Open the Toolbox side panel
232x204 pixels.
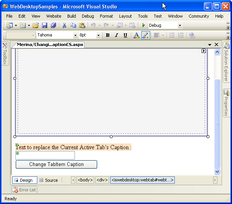click(x=5, y=54)
